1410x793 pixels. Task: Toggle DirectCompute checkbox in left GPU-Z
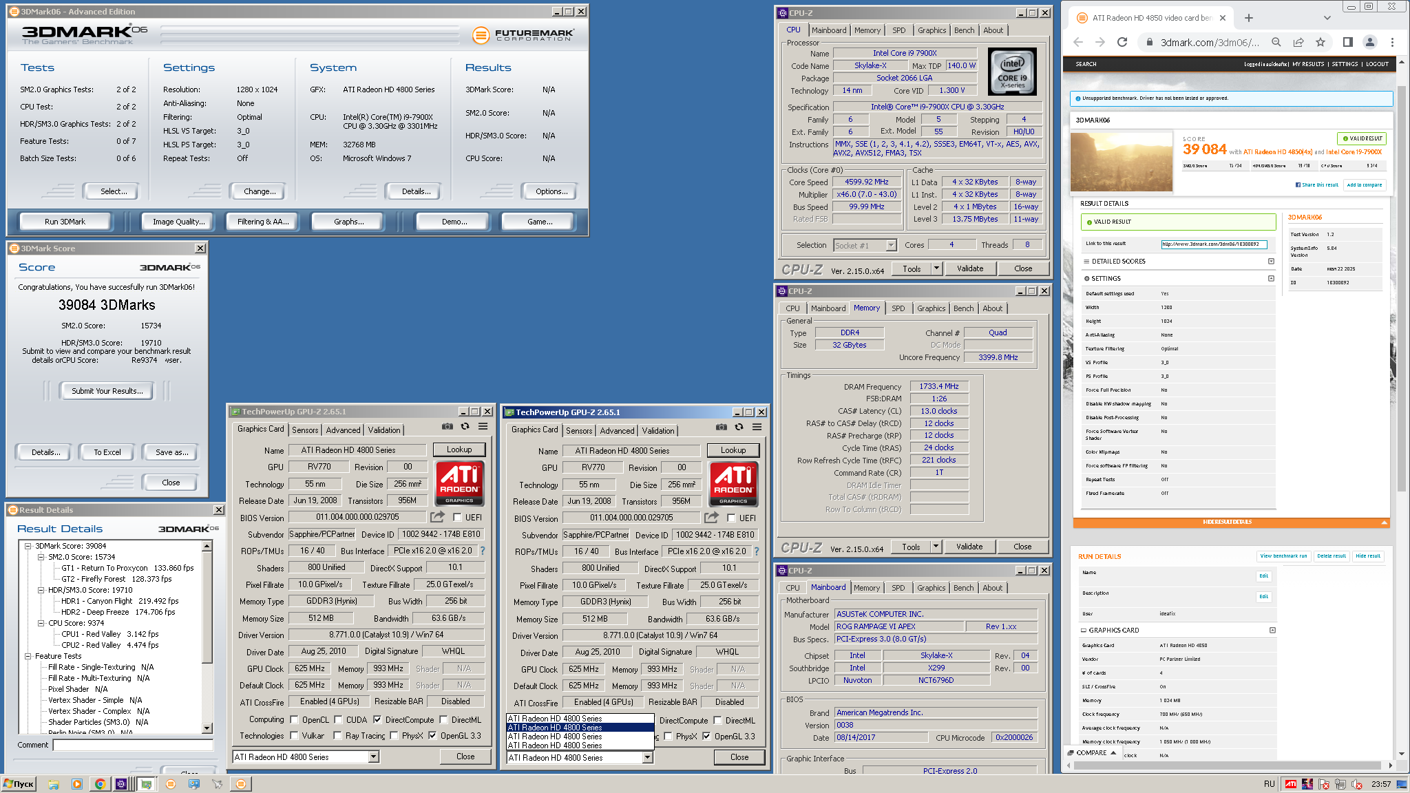coord(377,719)
